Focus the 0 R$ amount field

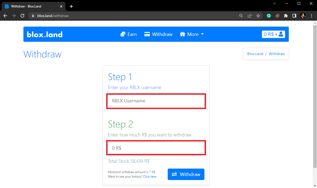point(156,148)
